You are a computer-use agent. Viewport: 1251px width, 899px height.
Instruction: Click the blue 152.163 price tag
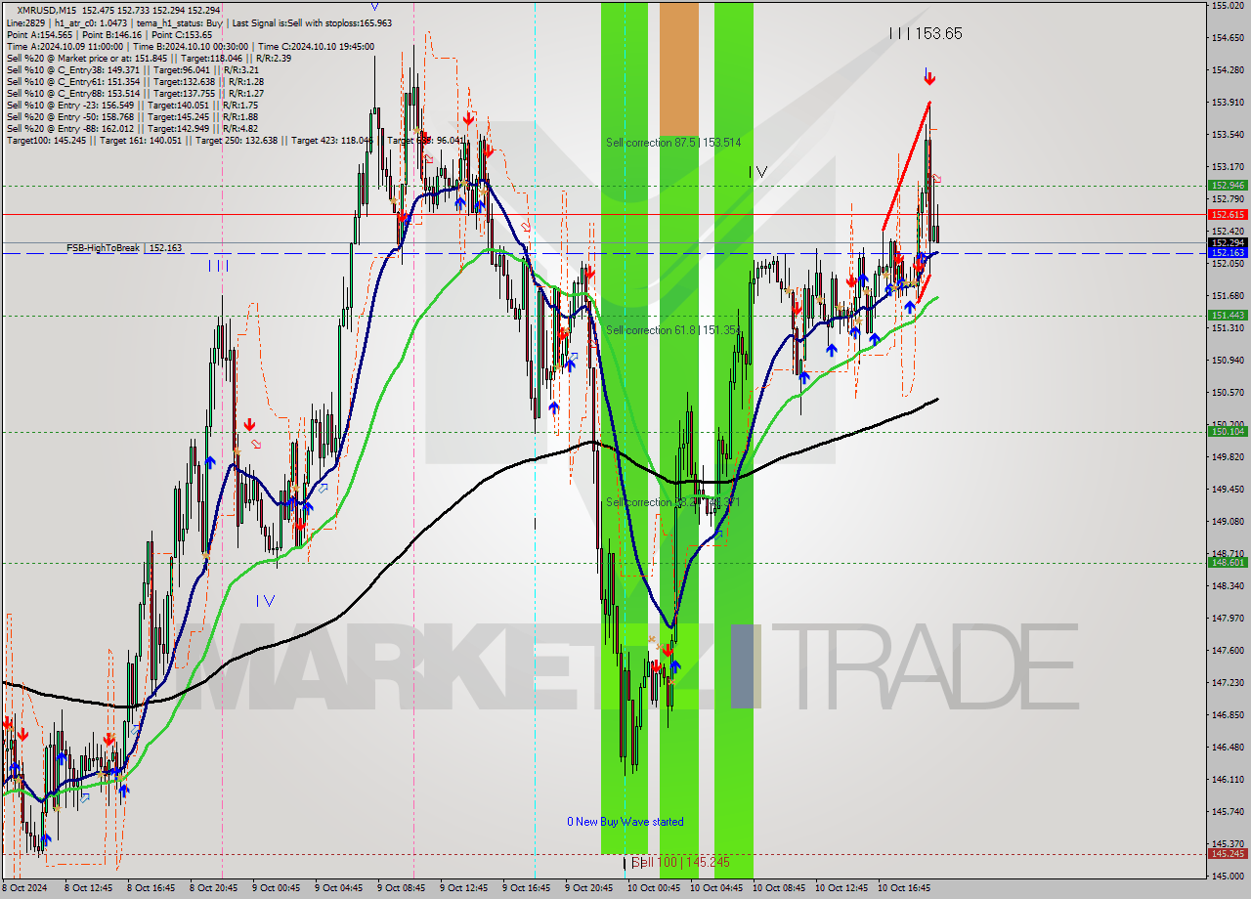[1228, 253]
